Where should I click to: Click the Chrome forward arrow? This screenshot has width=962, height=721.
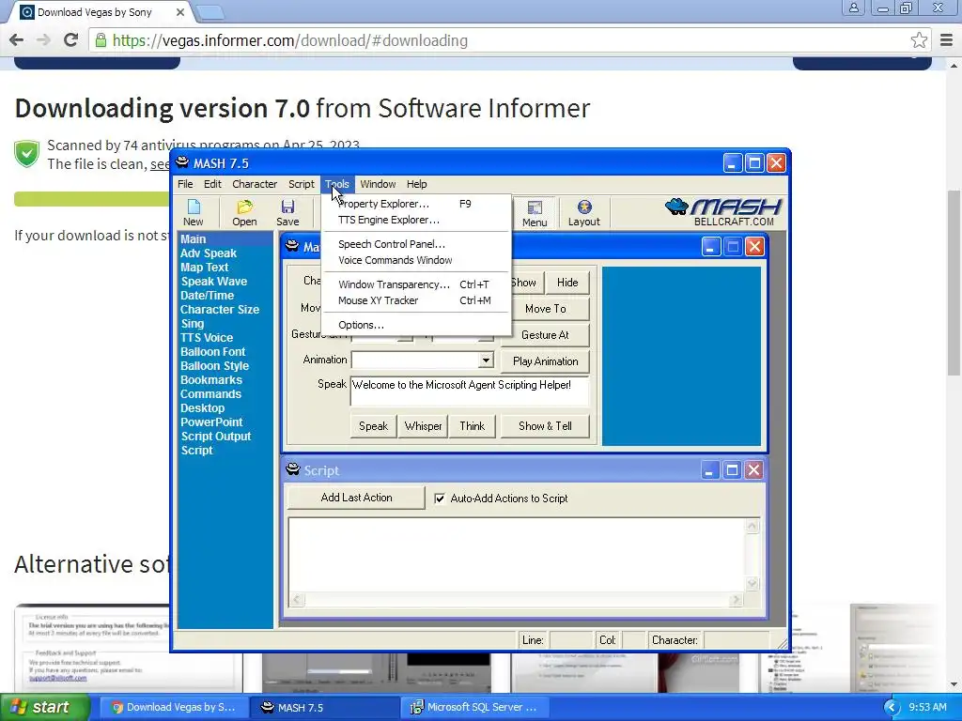(x=43, y=40)
